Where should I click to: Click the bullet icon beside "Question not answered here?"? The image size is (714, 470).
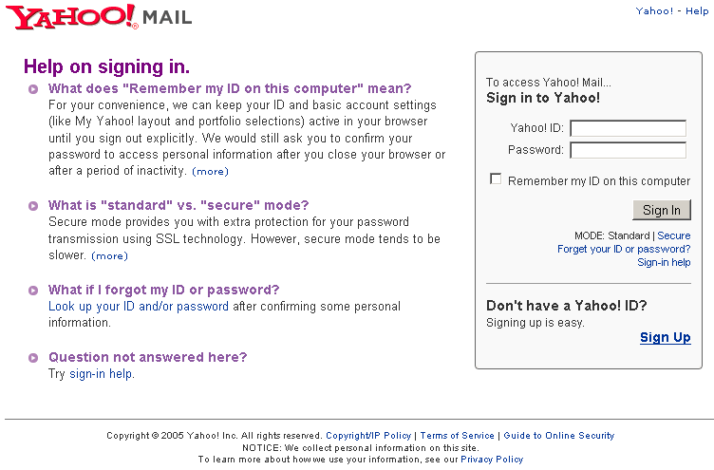coord(33,358)
